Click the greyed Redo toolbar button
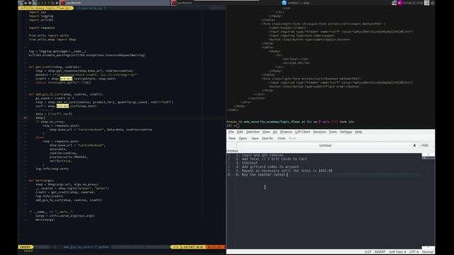Screen dimensions: 454x255 (x=292, y=139)
